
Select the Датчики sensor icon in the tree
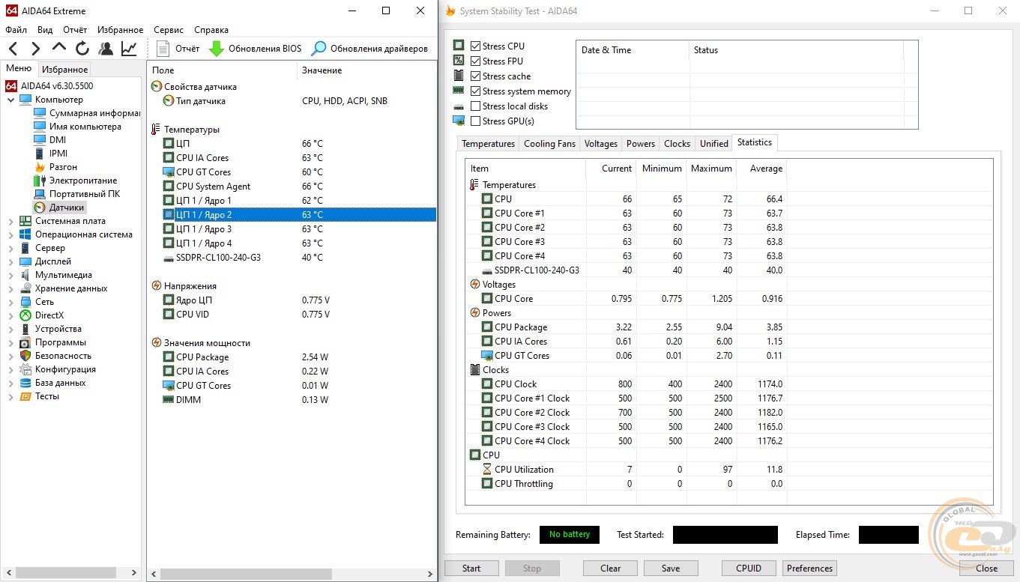[40, 207]
